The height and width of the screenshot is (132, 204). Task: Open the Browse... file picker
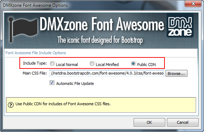point(176,73)
